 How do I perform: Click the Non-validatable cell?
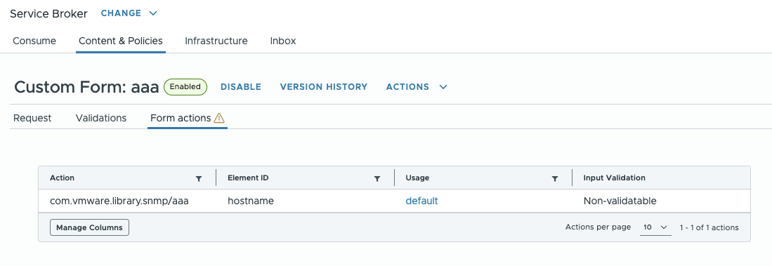[x=620, y=201]
